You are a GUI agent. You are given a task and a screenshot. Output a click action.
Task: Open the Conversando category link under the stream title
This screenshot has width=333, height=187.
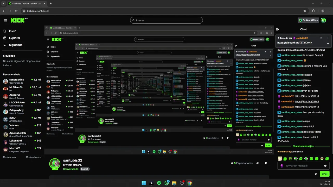(71, 169)
